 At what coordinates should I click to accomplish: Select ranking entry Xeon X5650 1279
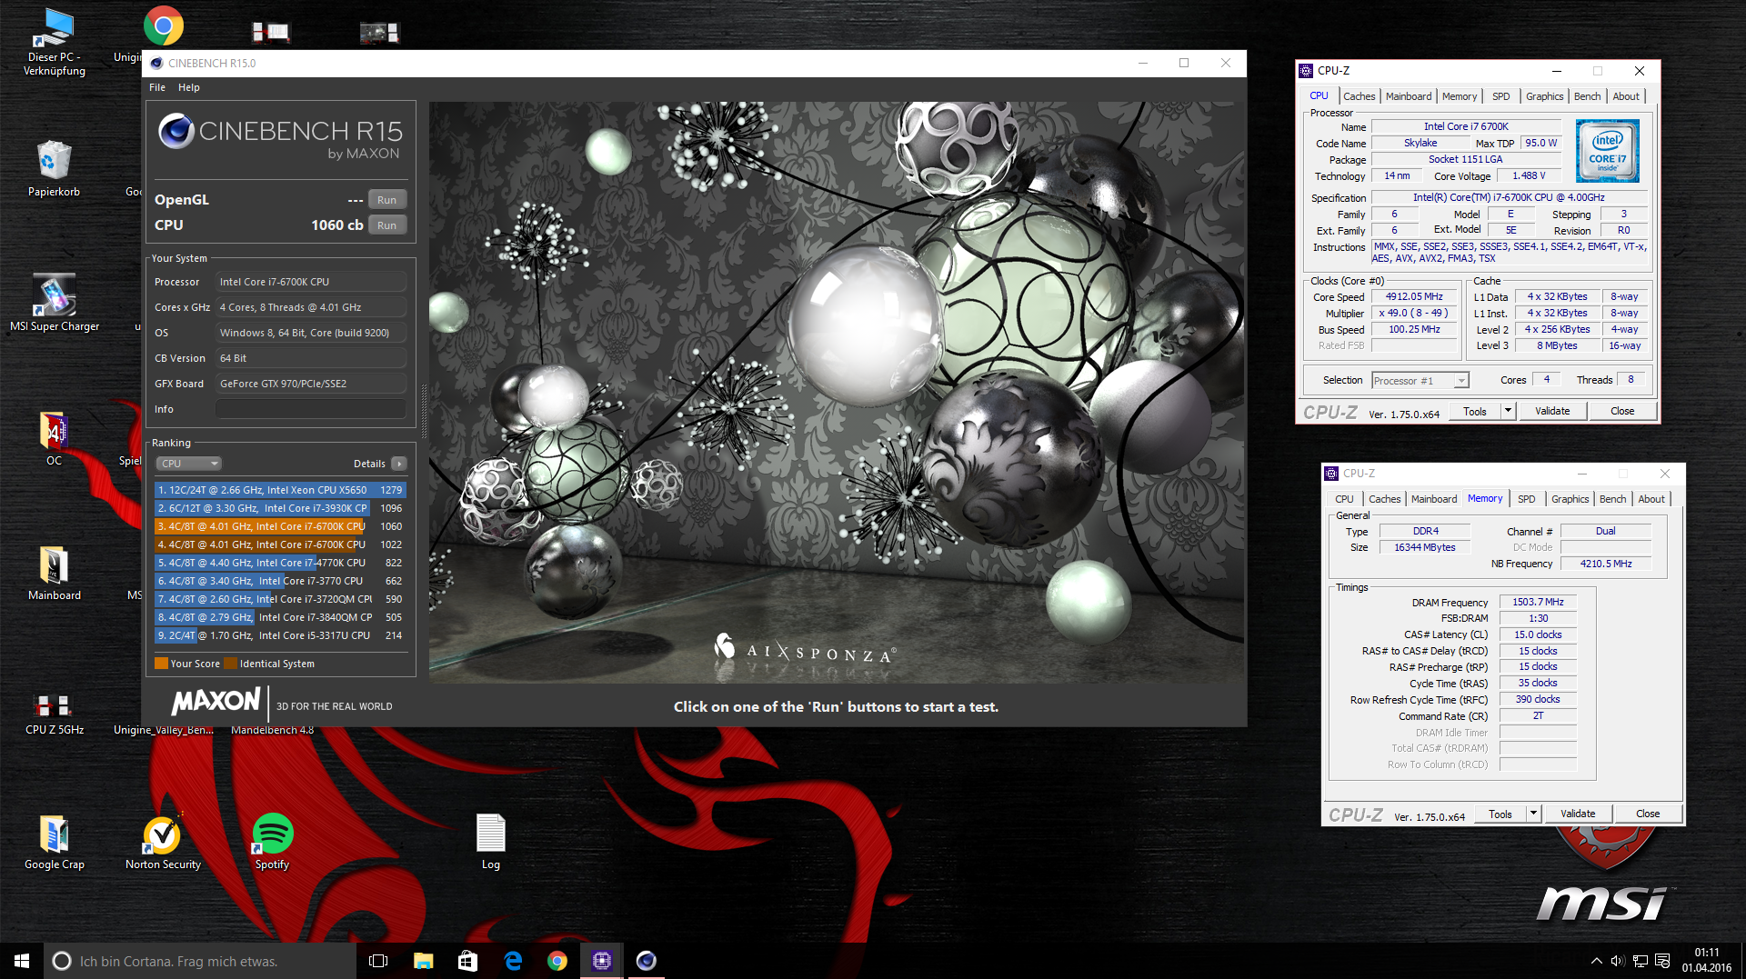pyautogui.click(x=280, y=490)
